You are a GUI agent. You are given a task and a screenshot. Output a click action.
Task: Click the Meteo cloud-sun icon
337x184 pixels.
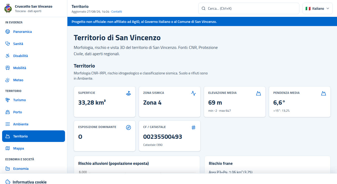pyautogui.click(x=8, y=80)
